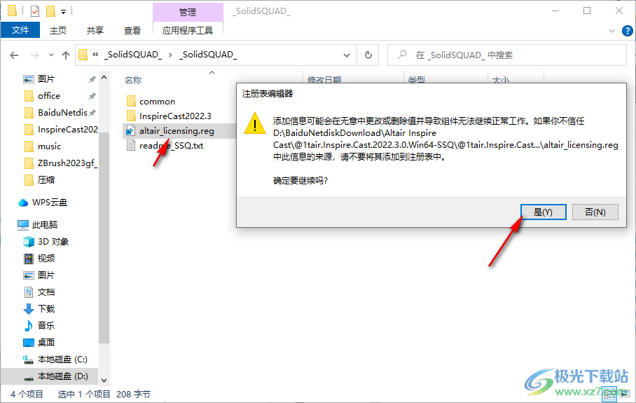Click the search box for _SolidSQUAD_
This screenshot has height=403, width=636.
(x=507, y=55)
